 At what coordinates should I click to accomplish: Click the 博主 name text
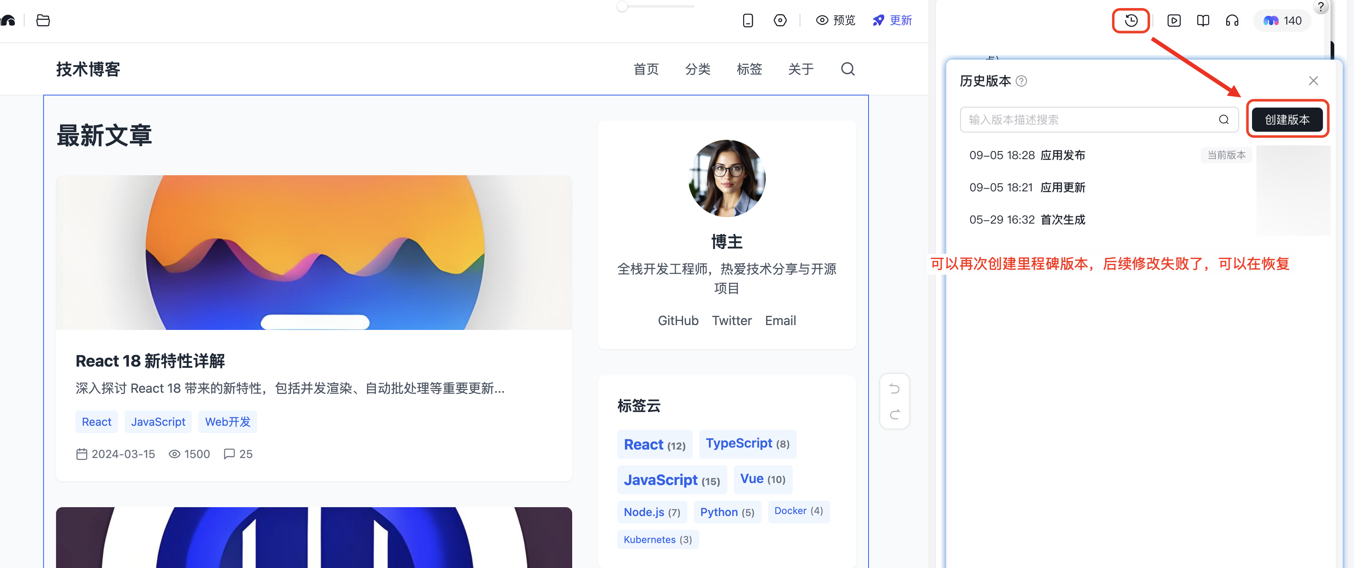pos(727,242)
